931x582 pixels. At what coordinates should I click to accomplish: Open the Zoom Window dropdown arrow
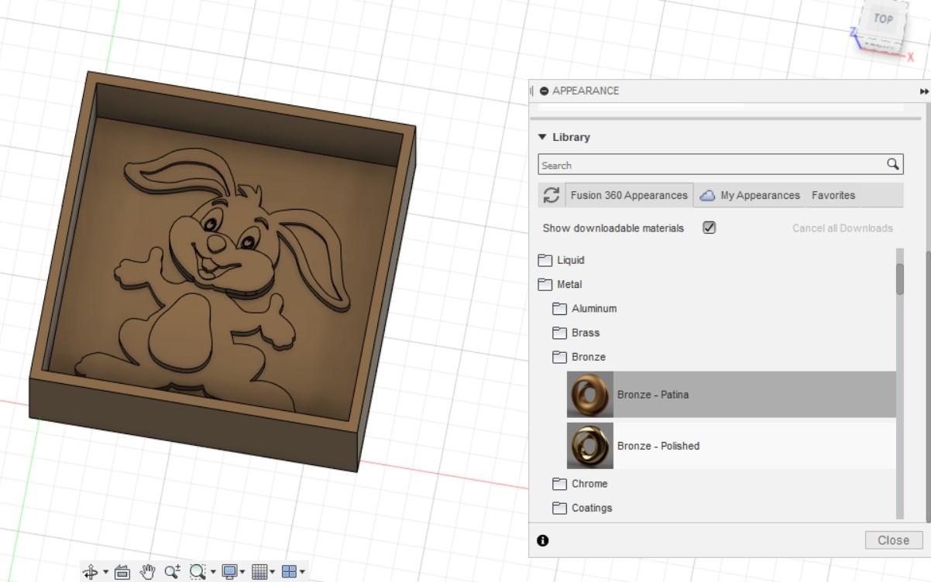tap(213, 573)
